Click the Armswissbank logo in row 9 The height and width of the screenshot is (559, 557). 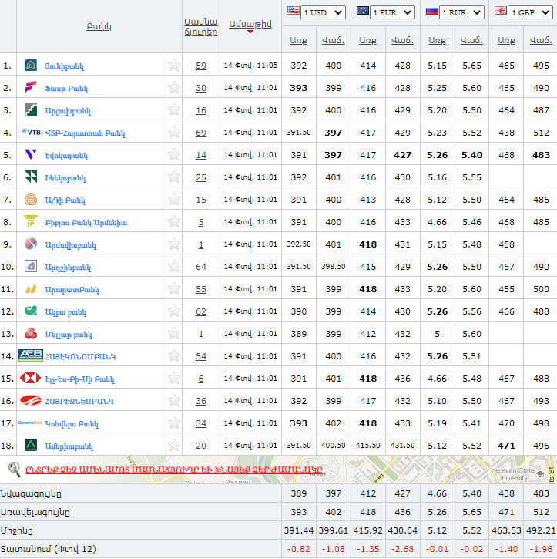[x=31, y=244]
